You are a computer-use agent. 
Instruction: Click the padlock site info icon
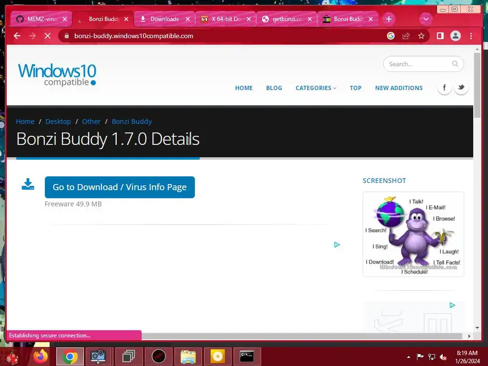67,36
